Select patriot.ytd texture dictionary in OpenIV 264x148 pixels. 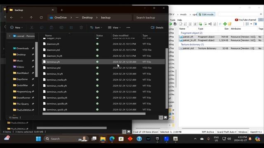188,49
